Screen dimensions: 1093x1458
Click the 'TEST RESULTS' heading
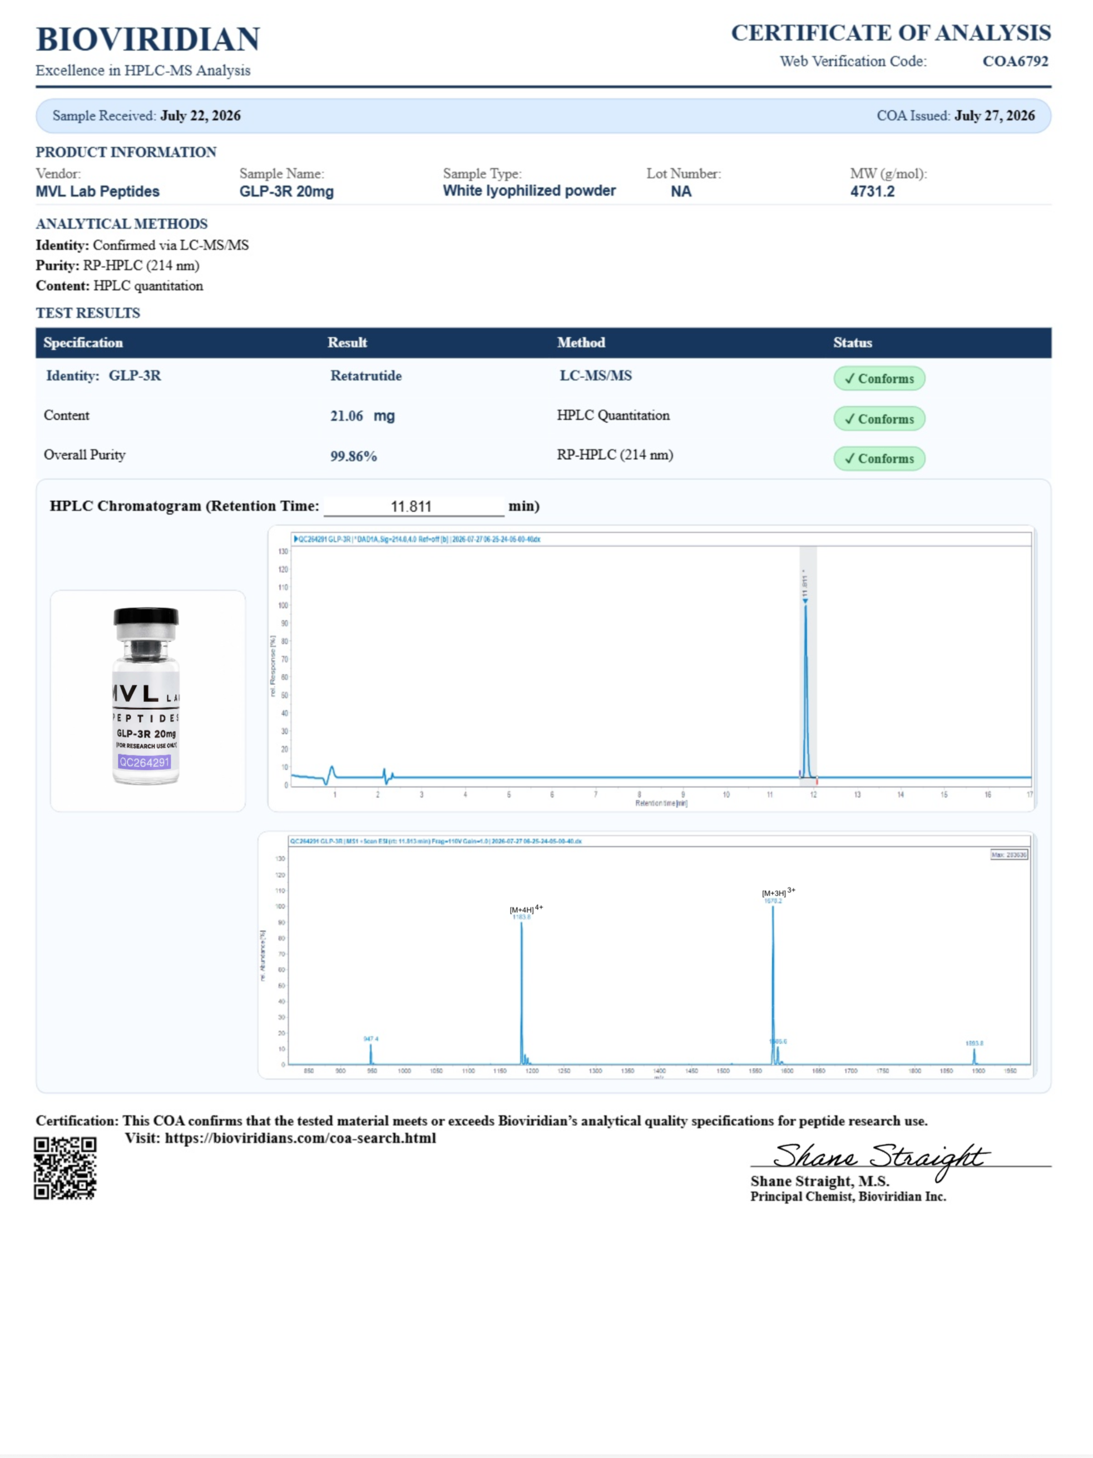(88, 313)
